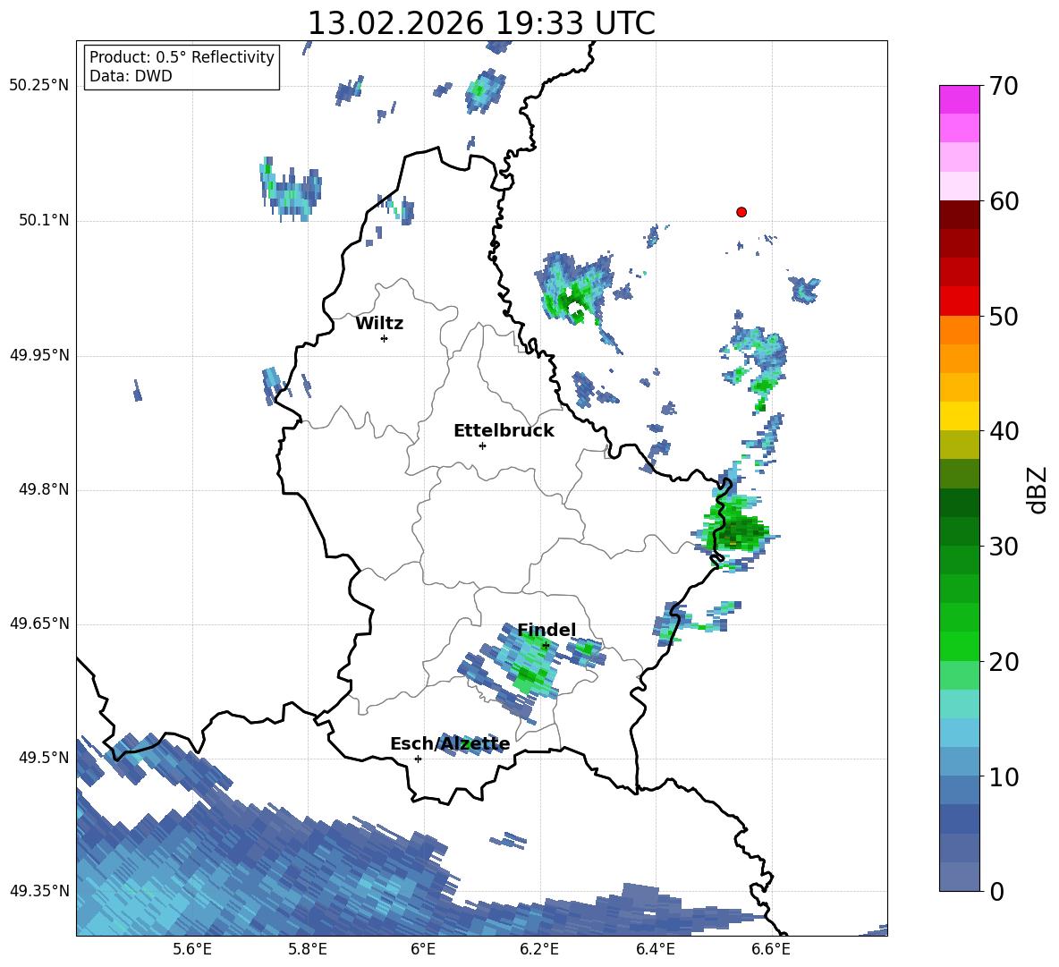Select the magenta 70 dBZ colorbar segment
The width and height of the screenshot is (1059, 967).
point(959,99)
